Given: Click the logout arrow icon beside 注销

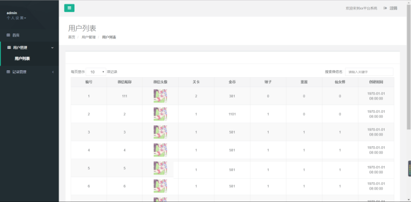Looking at the screenshot, I should click(385, 8).
